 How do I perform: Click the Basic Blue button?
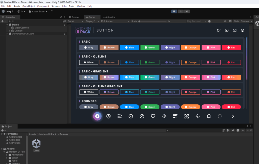coord(129,47)
